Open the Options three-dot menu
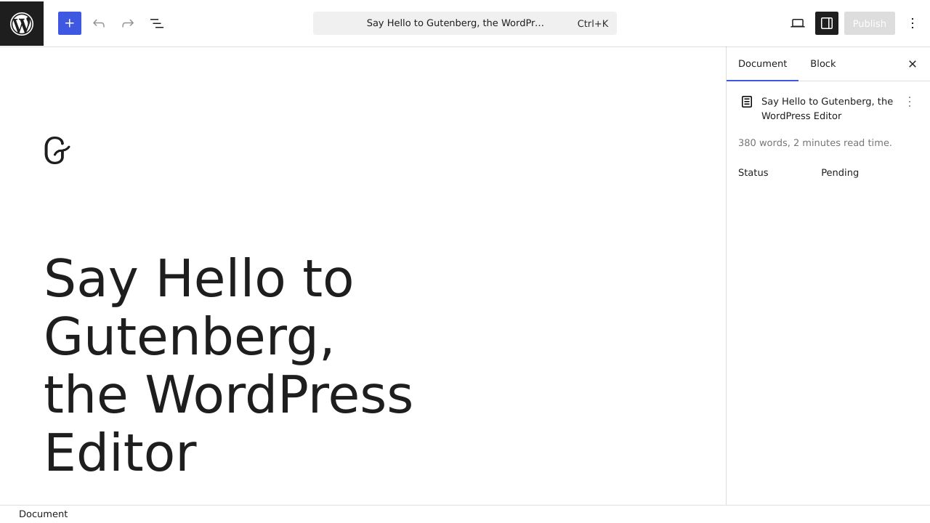The width and height of the screenshot is (930, 523). [x=913, y=23]
